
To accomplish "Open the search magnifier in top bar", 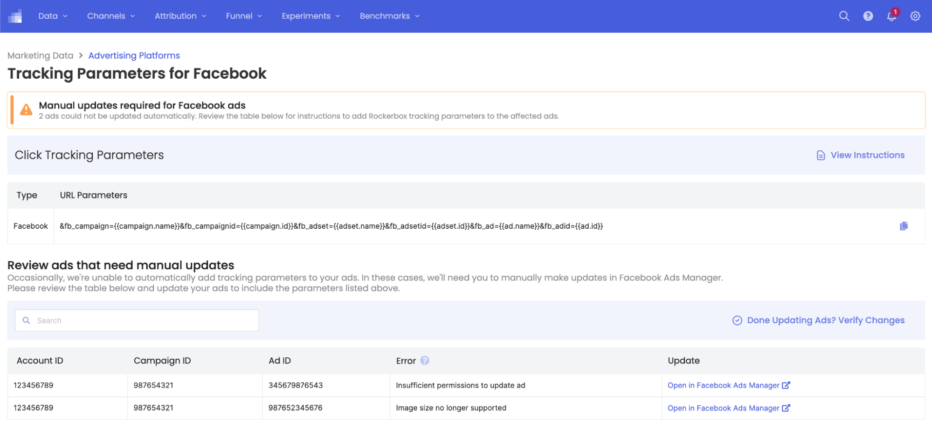I will click(x=844, y=16).
